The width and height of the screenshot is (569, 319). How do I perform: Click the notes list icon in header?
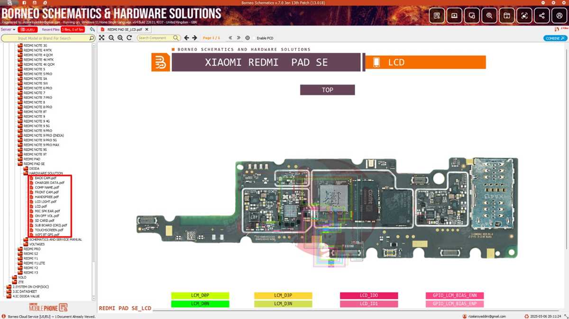(x=437, y=16)
